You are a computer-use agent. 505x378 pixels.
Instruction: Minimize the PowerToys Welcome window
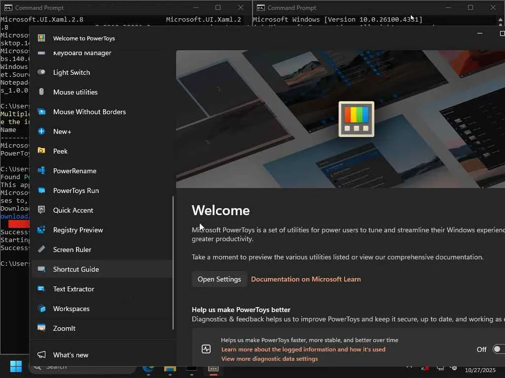point(479,33)
